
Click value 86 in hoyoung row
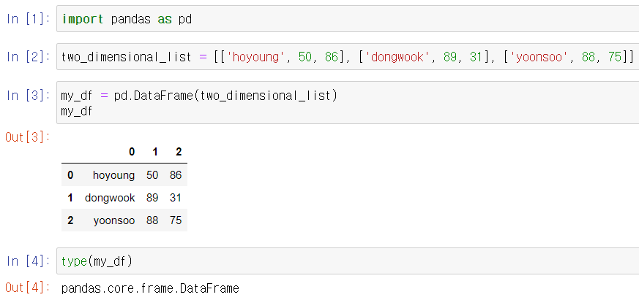coord(176,175)
